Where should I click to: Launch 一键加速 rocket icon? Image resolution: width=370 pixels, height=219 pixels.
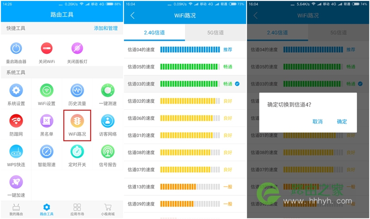click(x=16, y=182)
